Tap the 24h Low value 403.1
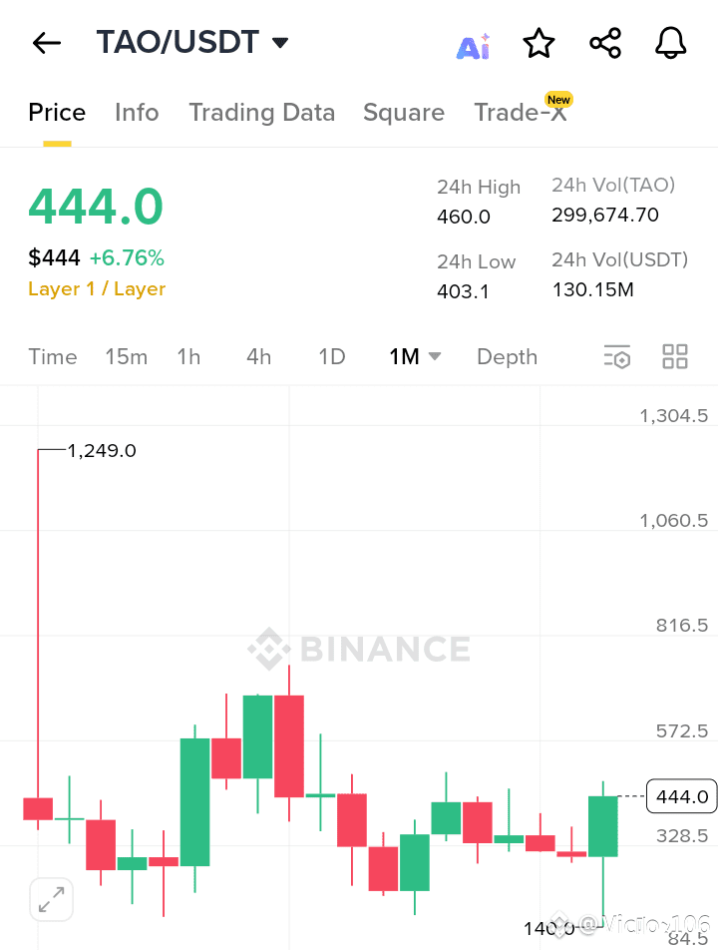Viewport: 718px width, 950px height. click(463, 292)
